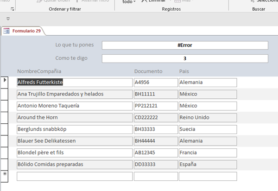Click the Eliminar delete icon
This screenshot has height=191, width=278.
pos(144,1)
